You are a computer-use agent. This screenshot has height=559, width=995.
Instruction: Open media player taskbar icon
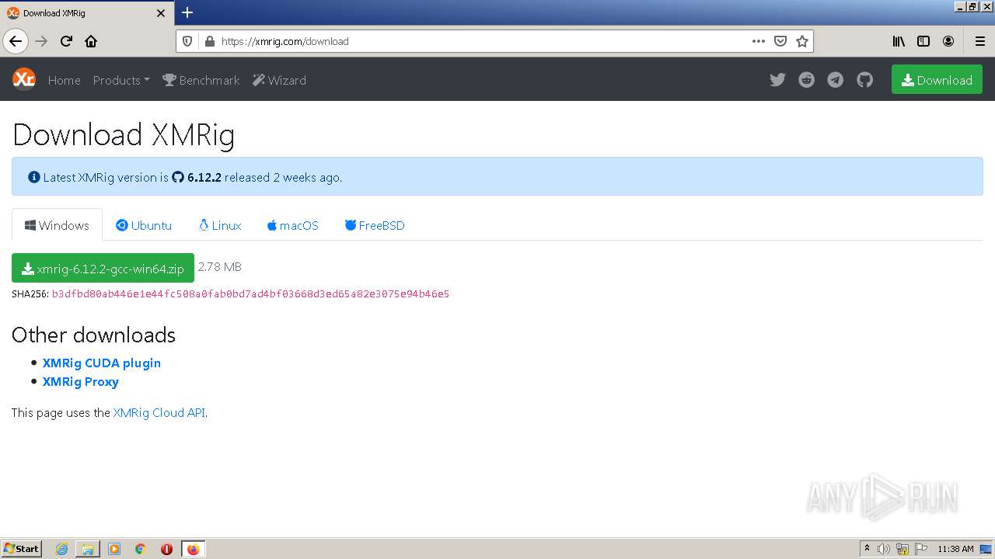pyautogui.click(x=114, y=549)
